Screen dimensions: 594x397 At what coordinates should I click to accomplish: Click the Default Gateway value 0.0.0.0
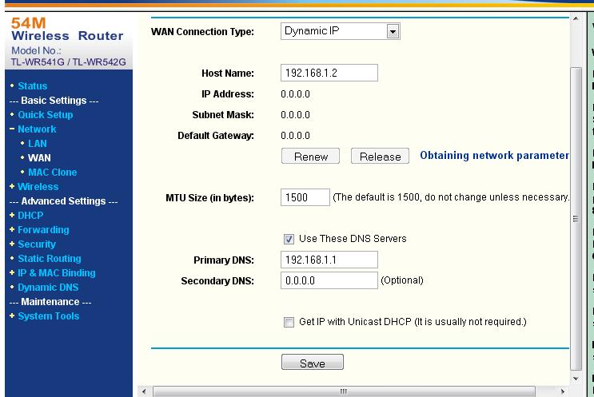coord(295,136)
